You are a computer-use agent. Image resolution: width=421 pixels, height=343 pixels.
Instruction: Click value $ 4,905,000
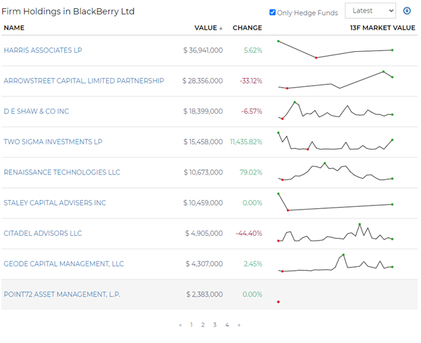(204, 233)
